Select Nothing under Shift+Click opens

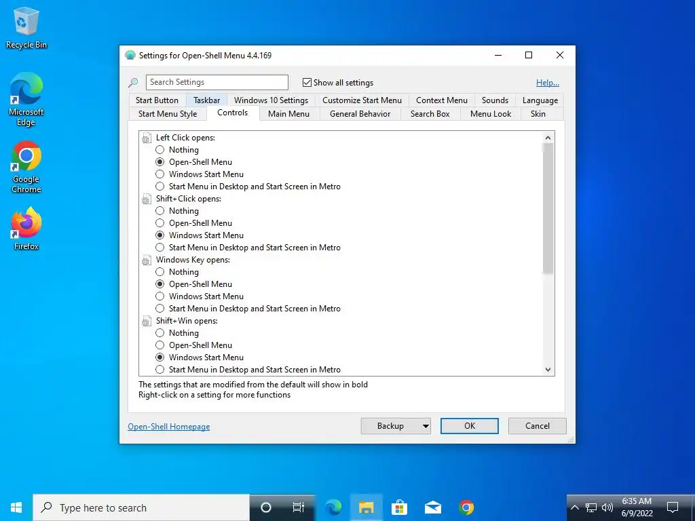coord(160,211)
